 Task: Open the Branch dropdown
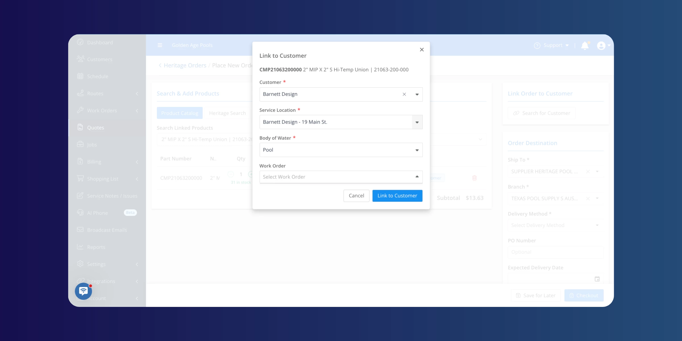(x=597, y=198)
